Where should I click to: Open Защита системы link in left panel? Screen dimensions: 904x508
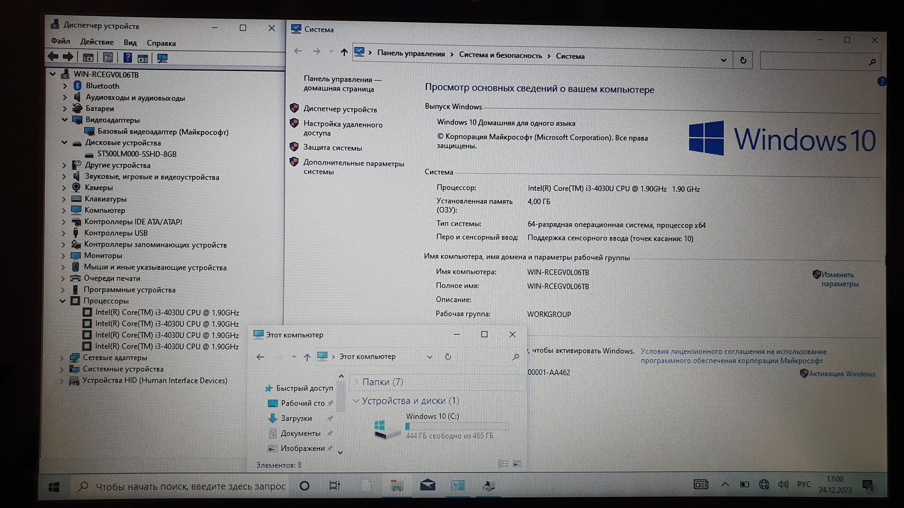click(x=332, y=148)
